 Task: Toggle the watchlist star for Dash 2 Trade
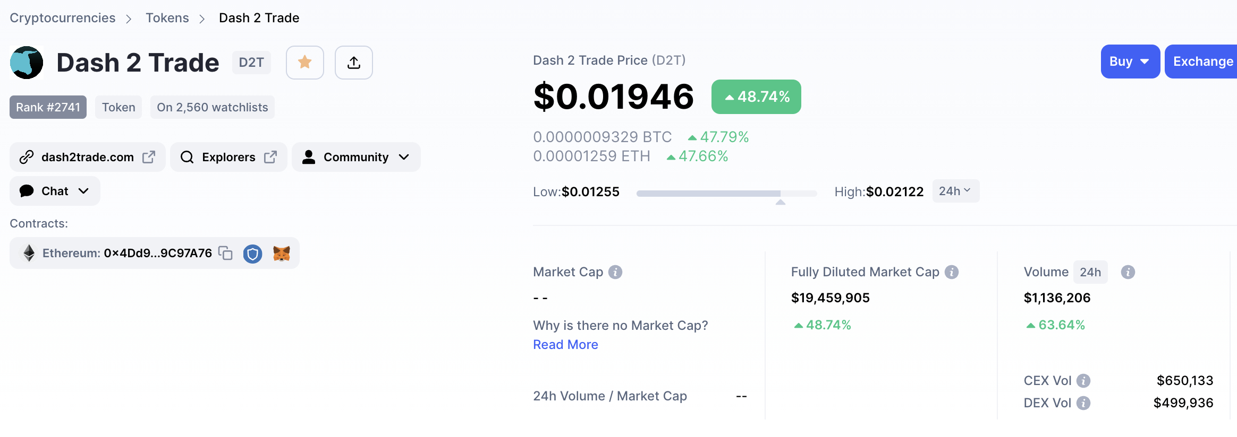point(305,63)
